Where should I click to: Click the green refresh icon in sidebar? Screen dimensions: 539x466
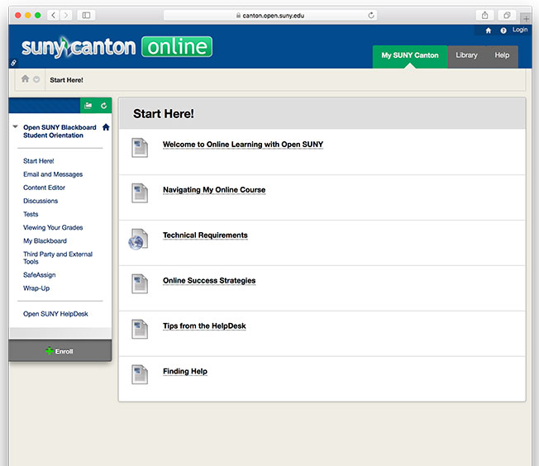tap(103, 106)
